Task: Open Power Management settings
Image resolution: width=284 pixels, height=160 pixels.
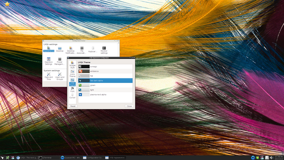Action: coord(60,61)
